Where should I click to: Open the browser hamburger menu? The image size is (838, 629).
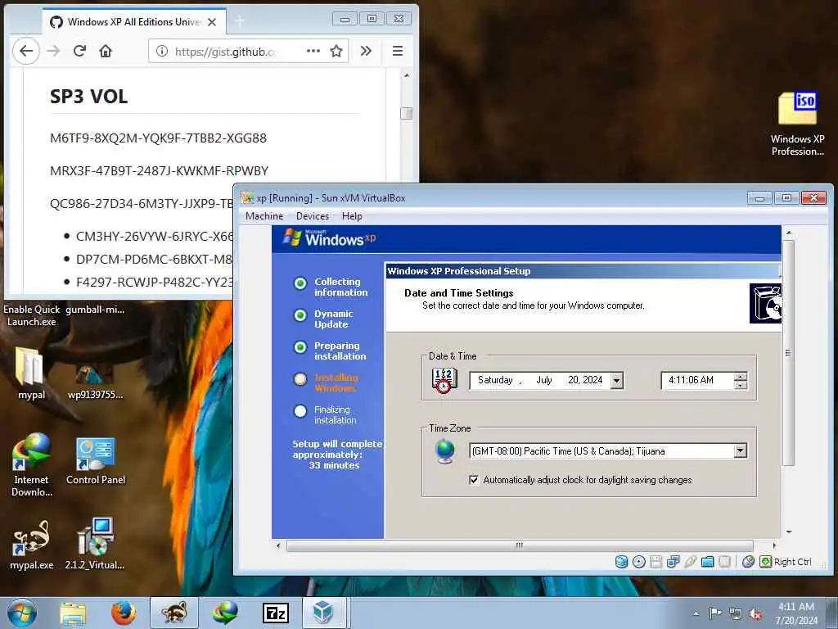[x=398, y=51]
